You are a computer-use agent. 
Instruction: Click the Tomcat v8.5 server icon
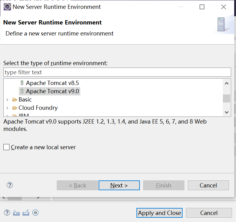(22, 83)
